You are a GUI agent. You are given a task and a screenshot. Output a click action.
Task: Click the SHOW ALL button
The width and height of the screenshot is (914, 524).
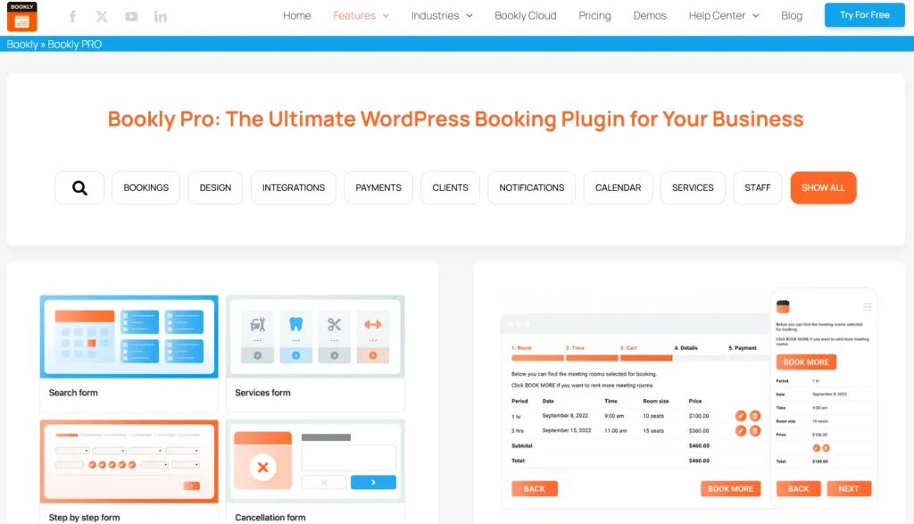click(823, 187)
